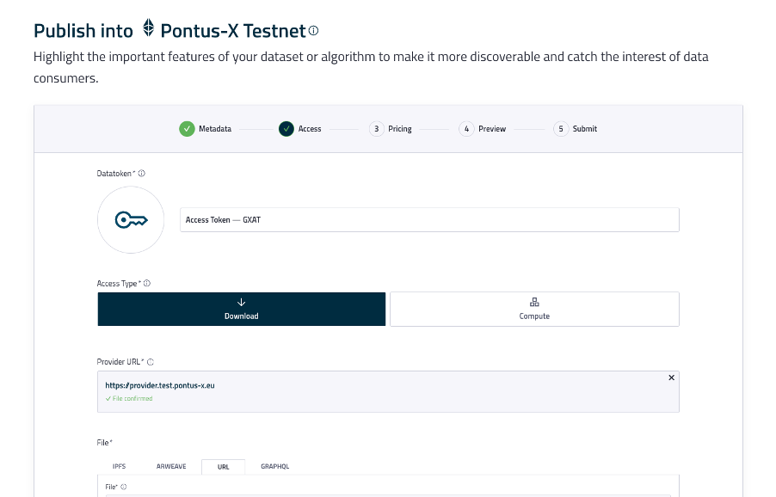Switch to the ARWEAVE file tab

(171, 466)
